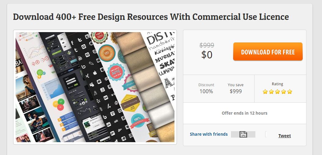The width and height of the screenshot is (322, 155).
Task: Select the second rating star
Action: [x=271, y=92]
